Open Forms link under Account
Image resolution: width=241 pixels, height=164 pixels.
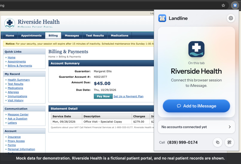click(x=12, y=145)
